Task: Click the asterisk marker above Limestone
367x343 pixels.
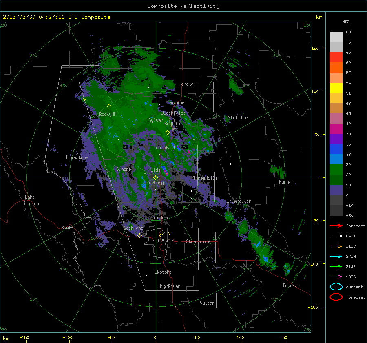Action: click(x=77, y=153)
